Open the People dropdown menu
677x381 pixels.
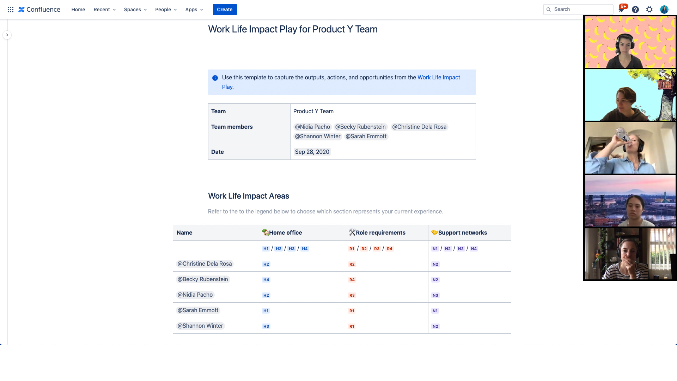[x=165, y=9]
